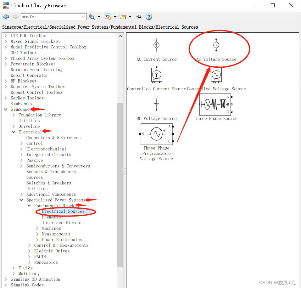Click the library tree vertical scrollbar thumb
This screenshot has width=301, height=288.
pos(120,185)
